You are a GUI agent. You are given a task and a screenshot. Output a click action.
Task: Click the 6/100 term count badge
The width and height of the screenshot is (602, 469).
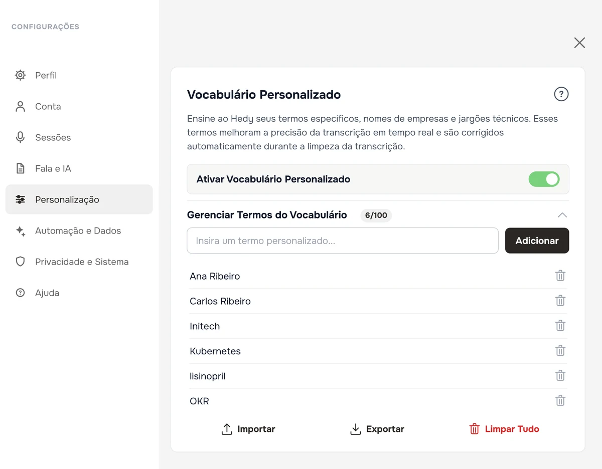[376, 215]
